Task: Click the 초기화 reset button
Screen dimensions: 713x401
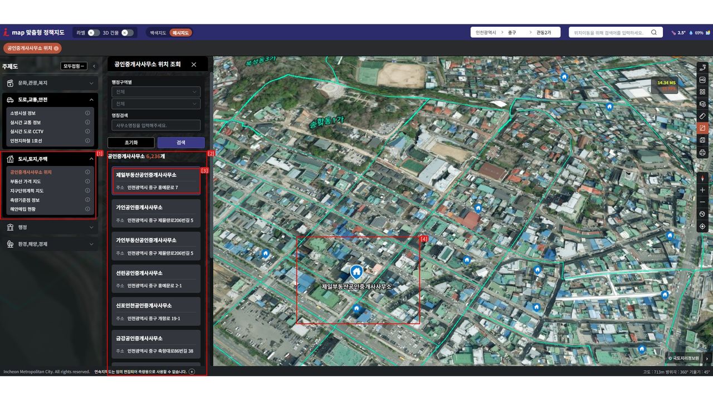Action: coord(130,143)
